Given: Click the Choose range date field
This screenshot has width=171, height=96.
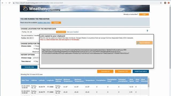Looking at the screenshot, I should pyautogui.click(x=36, y=58).
